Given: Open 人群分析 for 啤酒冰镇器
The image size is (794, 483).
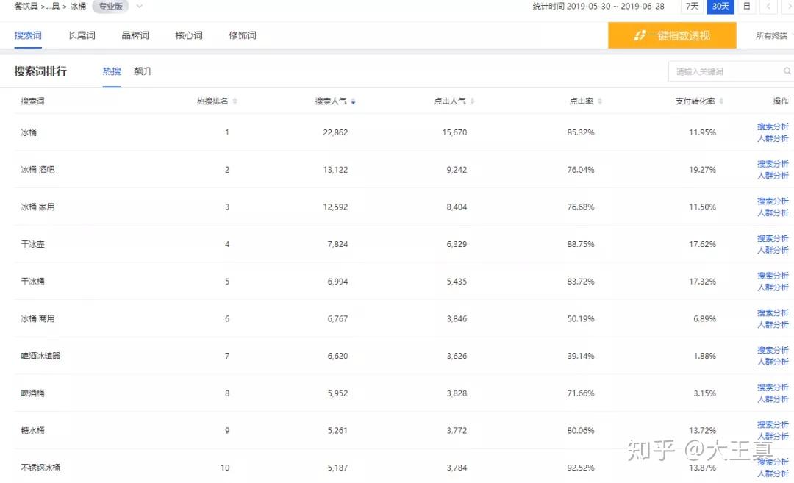Looking at the screenshot, I should (x=773, y=362).
